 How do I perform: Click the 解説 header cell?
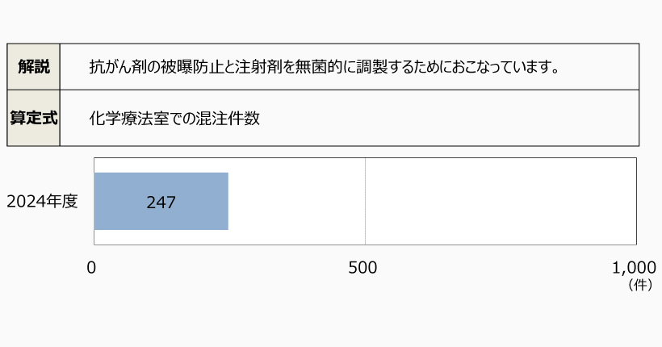pyautogui.click(x=33, y=66)
